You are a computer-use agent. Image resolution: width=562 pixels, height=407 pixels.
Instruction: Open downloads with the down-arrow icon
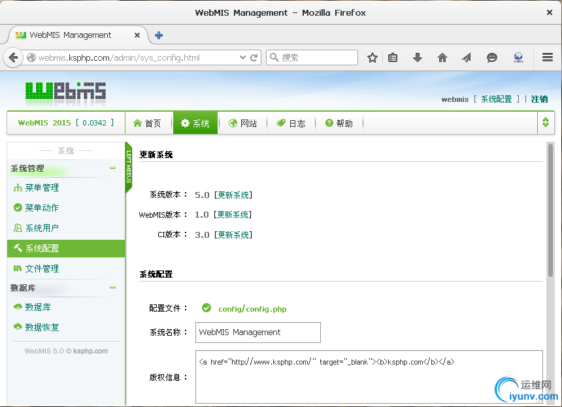(x=418, y=57)
